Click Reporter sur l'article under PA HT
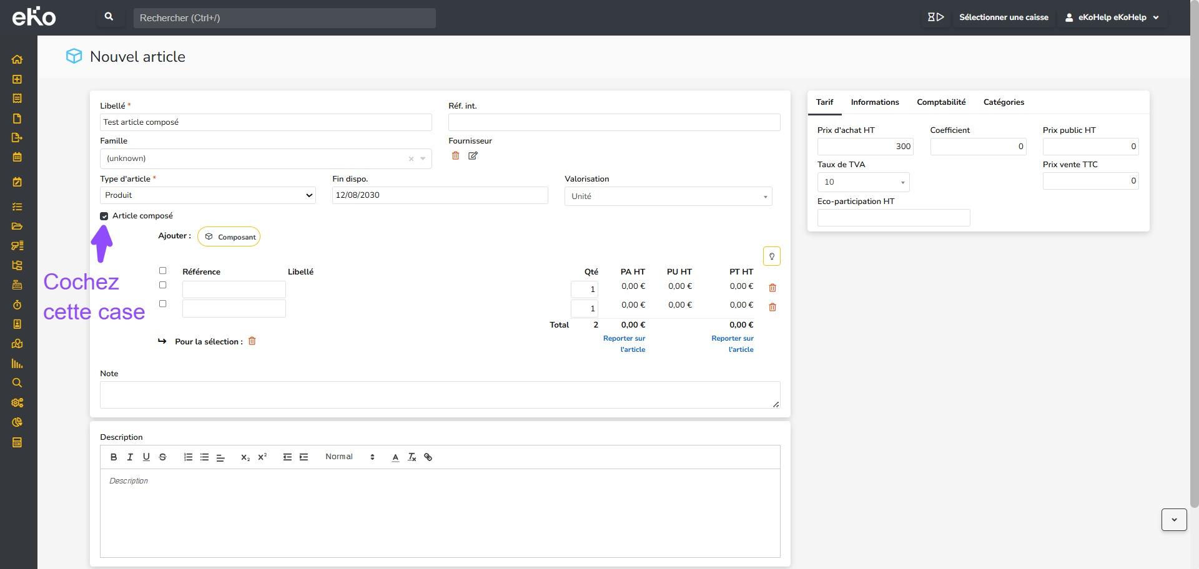This screenshot has width=1199, height=569. point(624,344)
